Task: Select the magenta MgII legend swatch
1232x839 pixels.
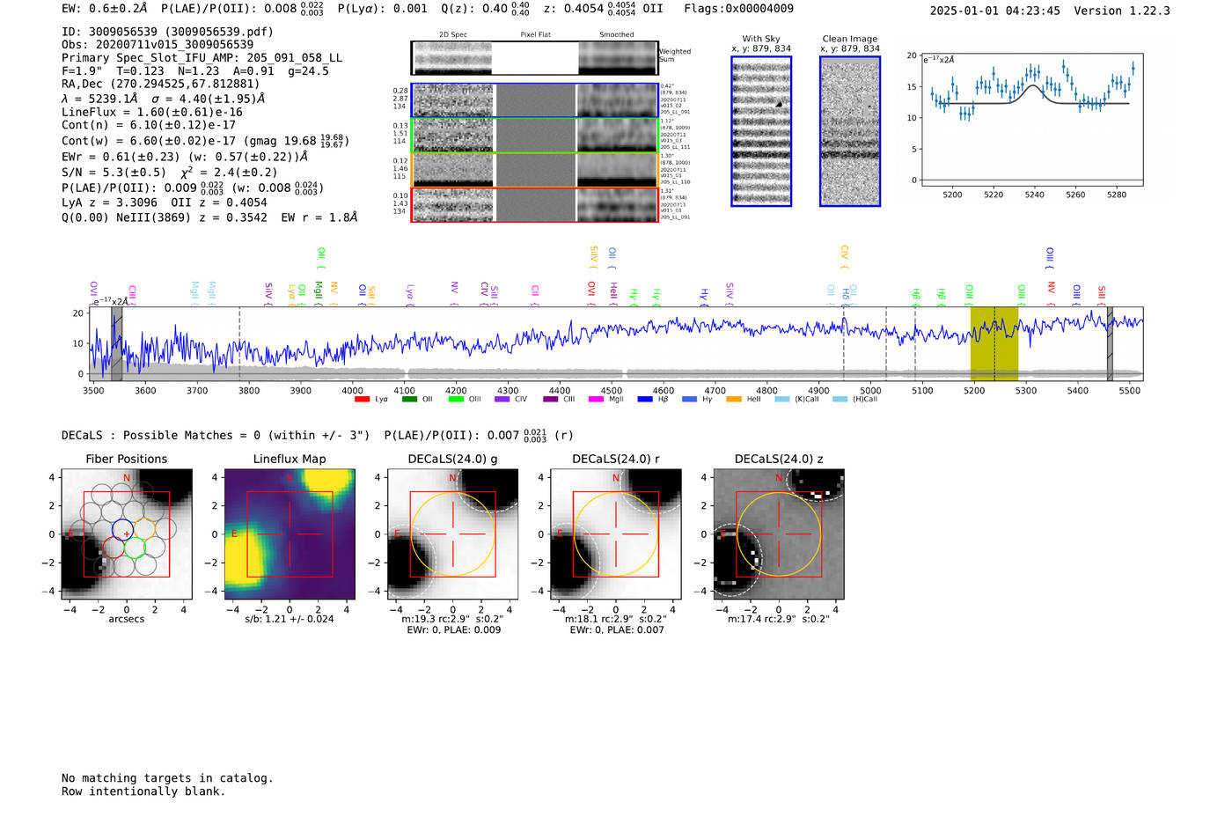Action: coord(596,400)
